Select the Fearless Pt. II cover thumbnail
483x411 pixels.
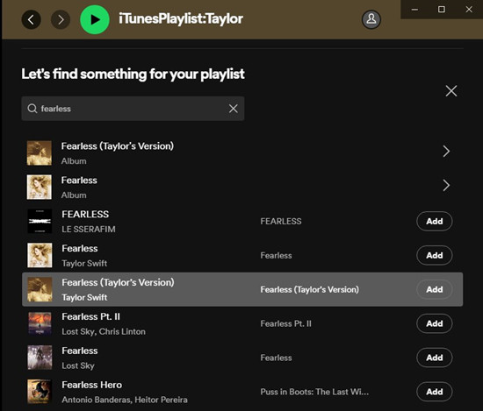pos(40,323)
